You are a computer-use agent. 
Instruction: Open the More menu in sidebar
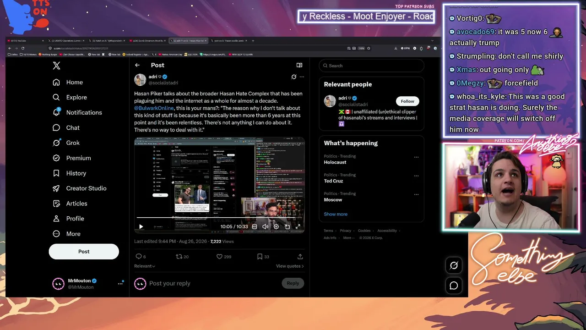coord(66,234)
